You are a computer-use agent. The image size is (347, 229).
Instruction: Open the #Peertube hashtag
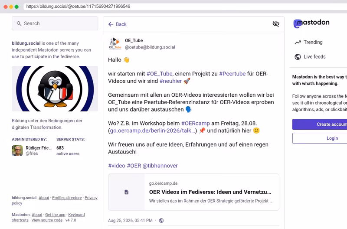(232, 74)
